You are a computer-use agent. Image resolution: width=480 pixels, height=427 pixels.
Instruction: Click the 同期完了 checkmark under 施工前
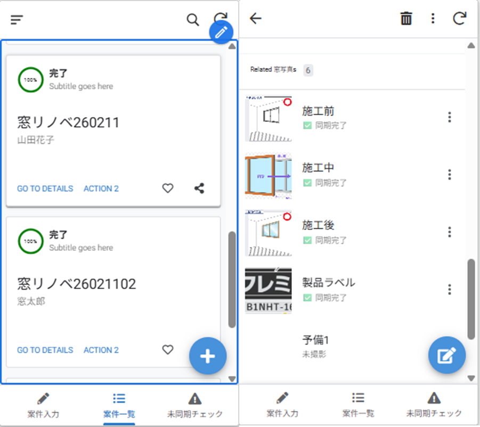pyautogui.click(x=307, y=126)
